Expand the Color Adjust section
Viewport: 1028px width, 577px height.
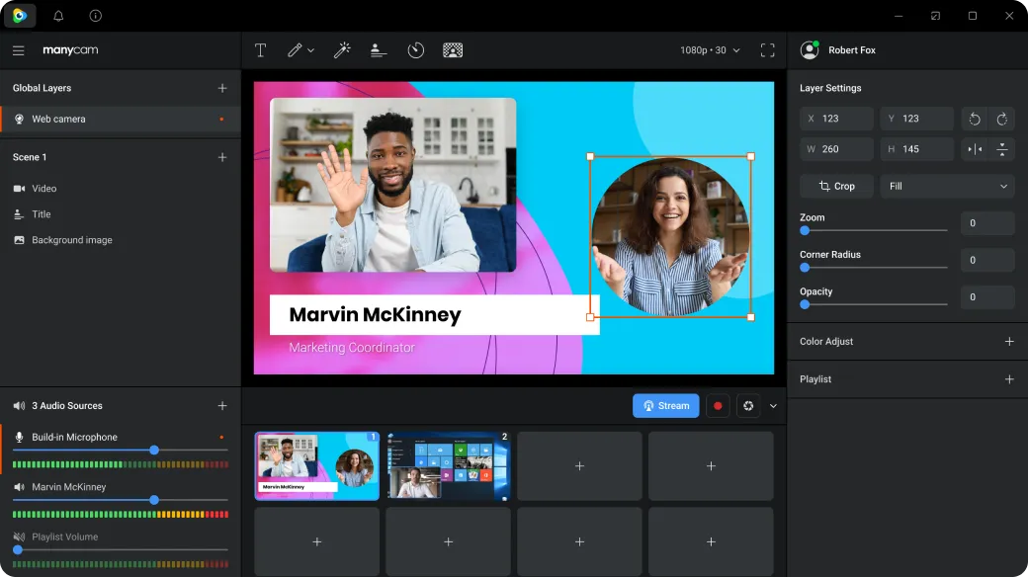(1009, 341)
